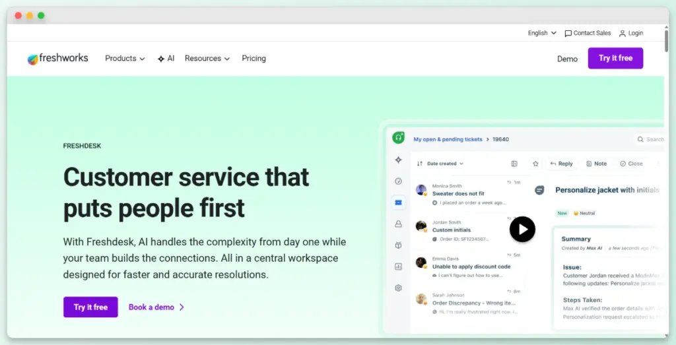The width and height of the screenshot is (676, 345).
Task: Star the ticket with the star icon
Action: click(535, 164)
